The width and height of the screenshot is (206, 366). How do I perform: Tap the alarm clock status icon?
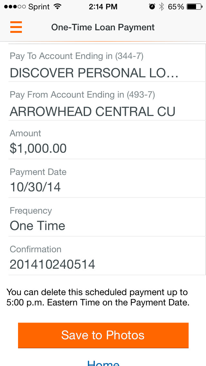pos(152,6)
